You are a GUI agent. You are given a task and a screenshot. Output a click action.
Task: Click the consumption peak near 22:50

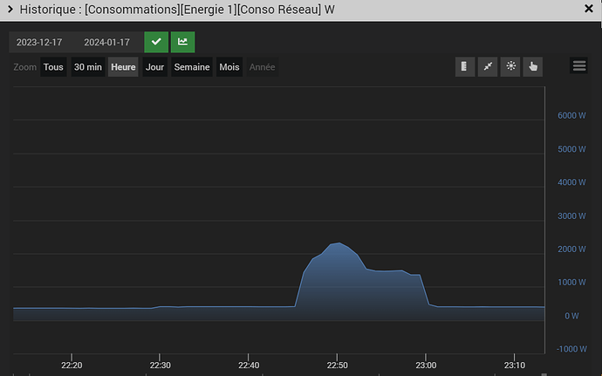click(339, 243)
